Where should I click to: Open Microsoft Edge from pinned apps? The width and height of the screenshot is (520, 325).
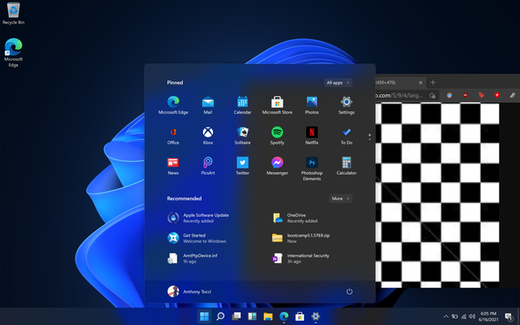click(173, 105)
